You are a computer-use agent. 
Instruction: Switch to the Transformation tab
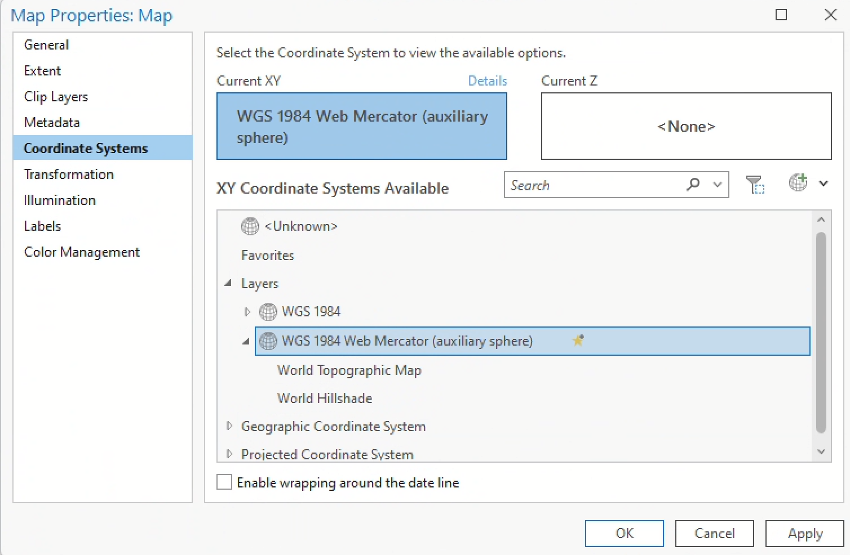coord(69,174)
